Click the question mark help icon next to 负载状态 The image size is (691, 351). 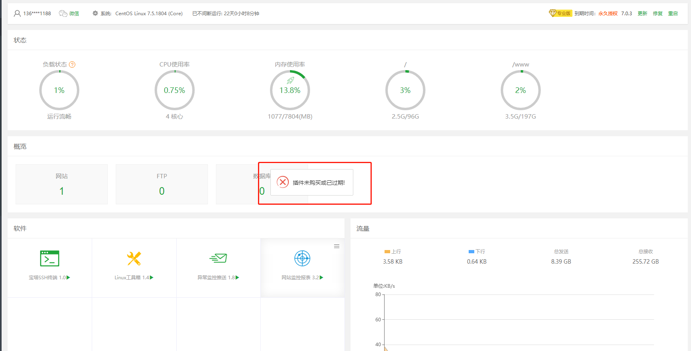click(x=72, y=65)
